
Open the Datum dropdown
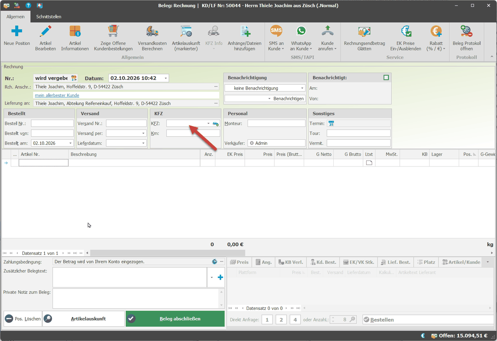(x=166, y=78)
